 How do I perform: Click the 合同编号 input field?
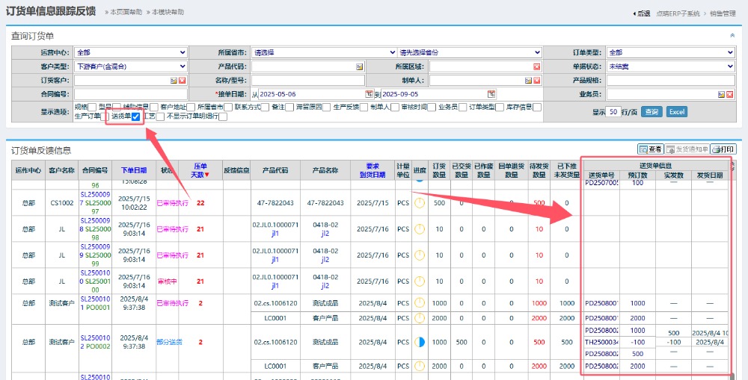coord(130,94)
